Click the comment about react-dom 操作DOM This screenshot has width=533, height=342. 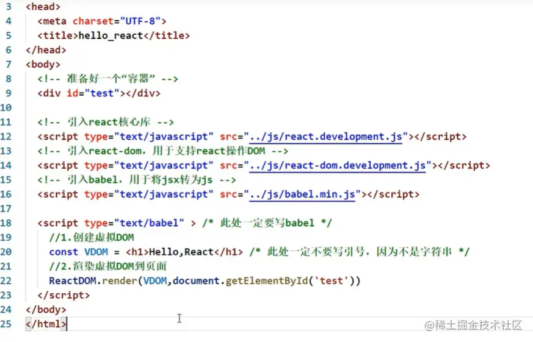[163, 151]
